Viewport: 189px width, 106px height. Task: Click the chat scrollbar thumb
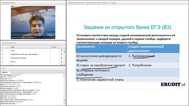(64, 100)
